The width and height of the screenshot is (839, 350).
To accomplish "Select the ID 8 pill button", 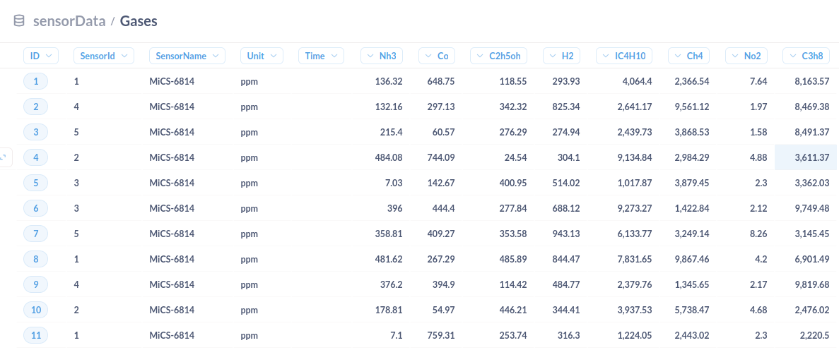I will [36, 259].
